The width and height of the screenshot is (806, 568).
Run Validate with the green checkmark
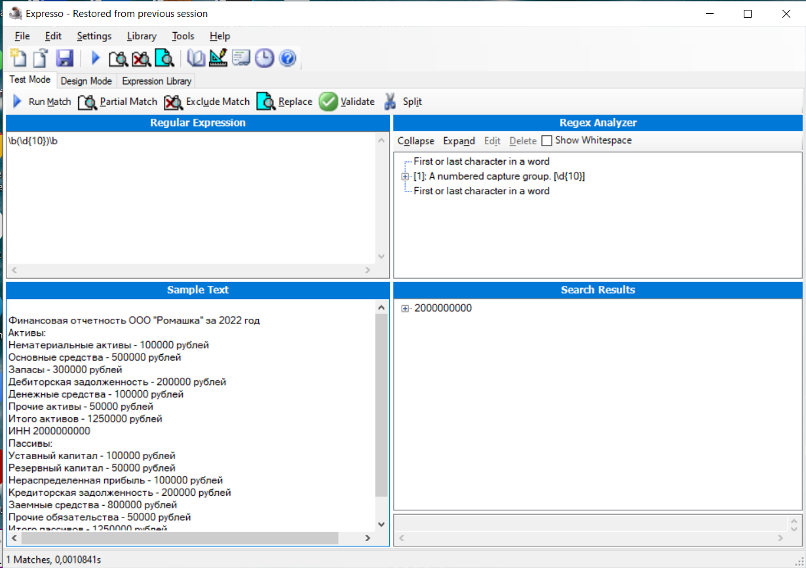click(347, 102)
